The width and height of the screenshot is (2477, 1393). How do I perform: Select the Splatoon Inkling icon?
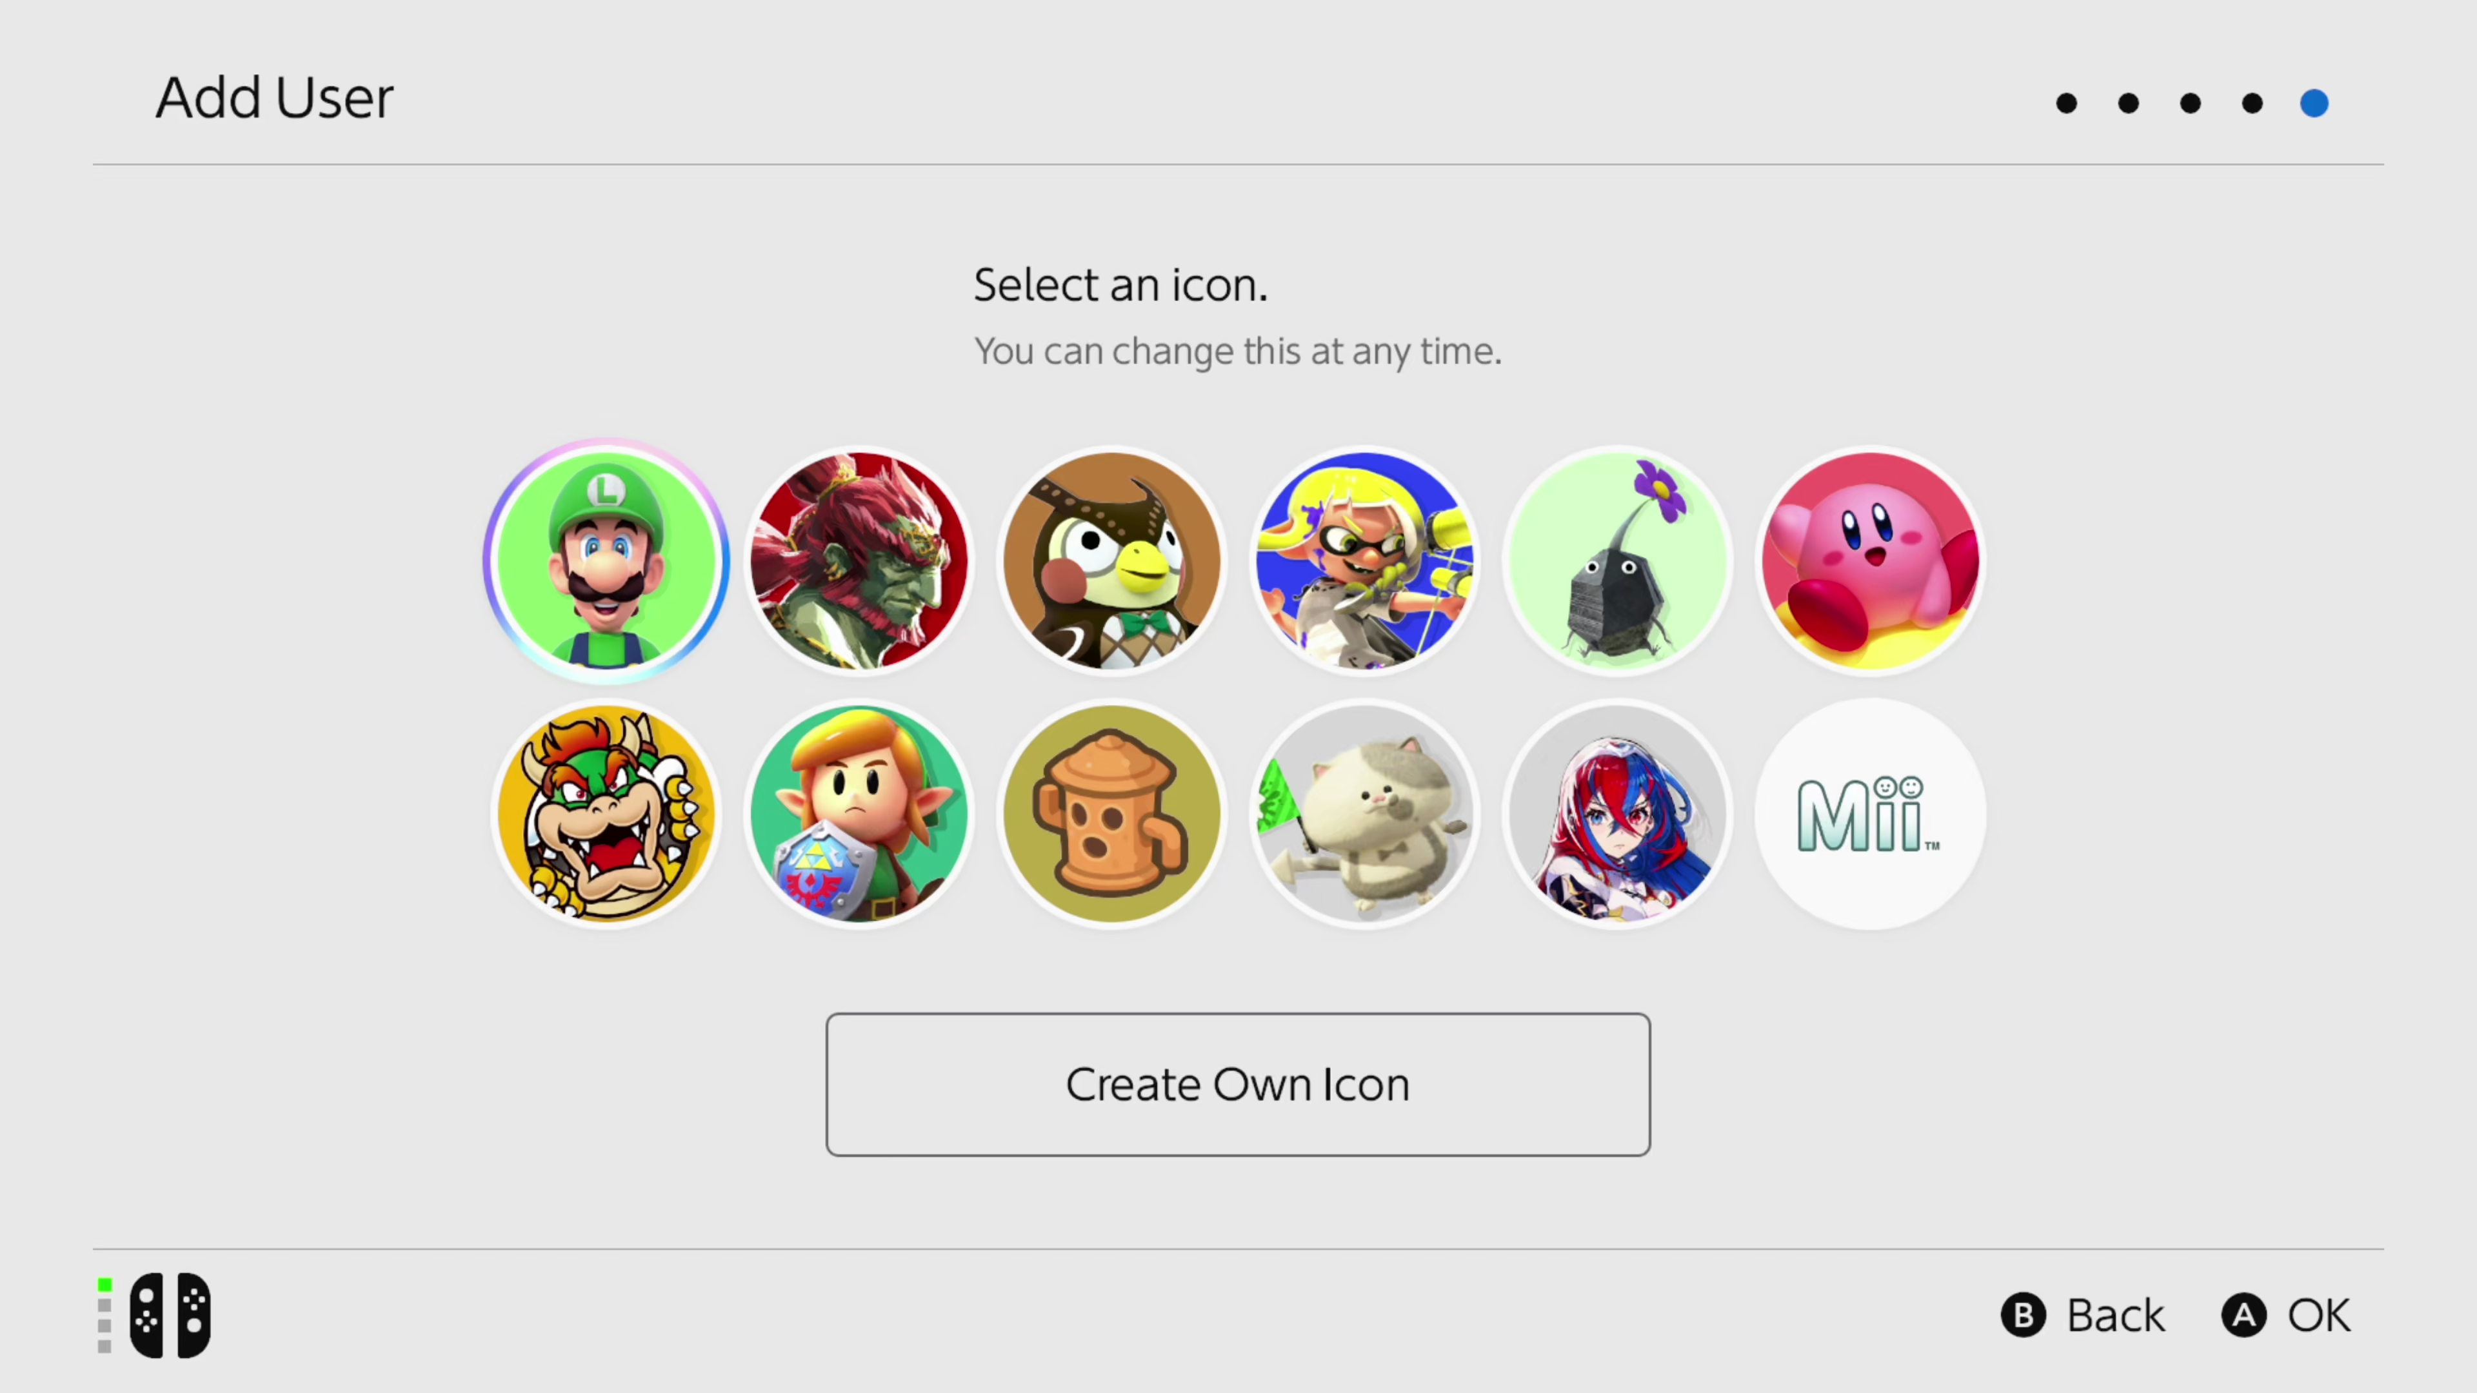[1364, 560]
